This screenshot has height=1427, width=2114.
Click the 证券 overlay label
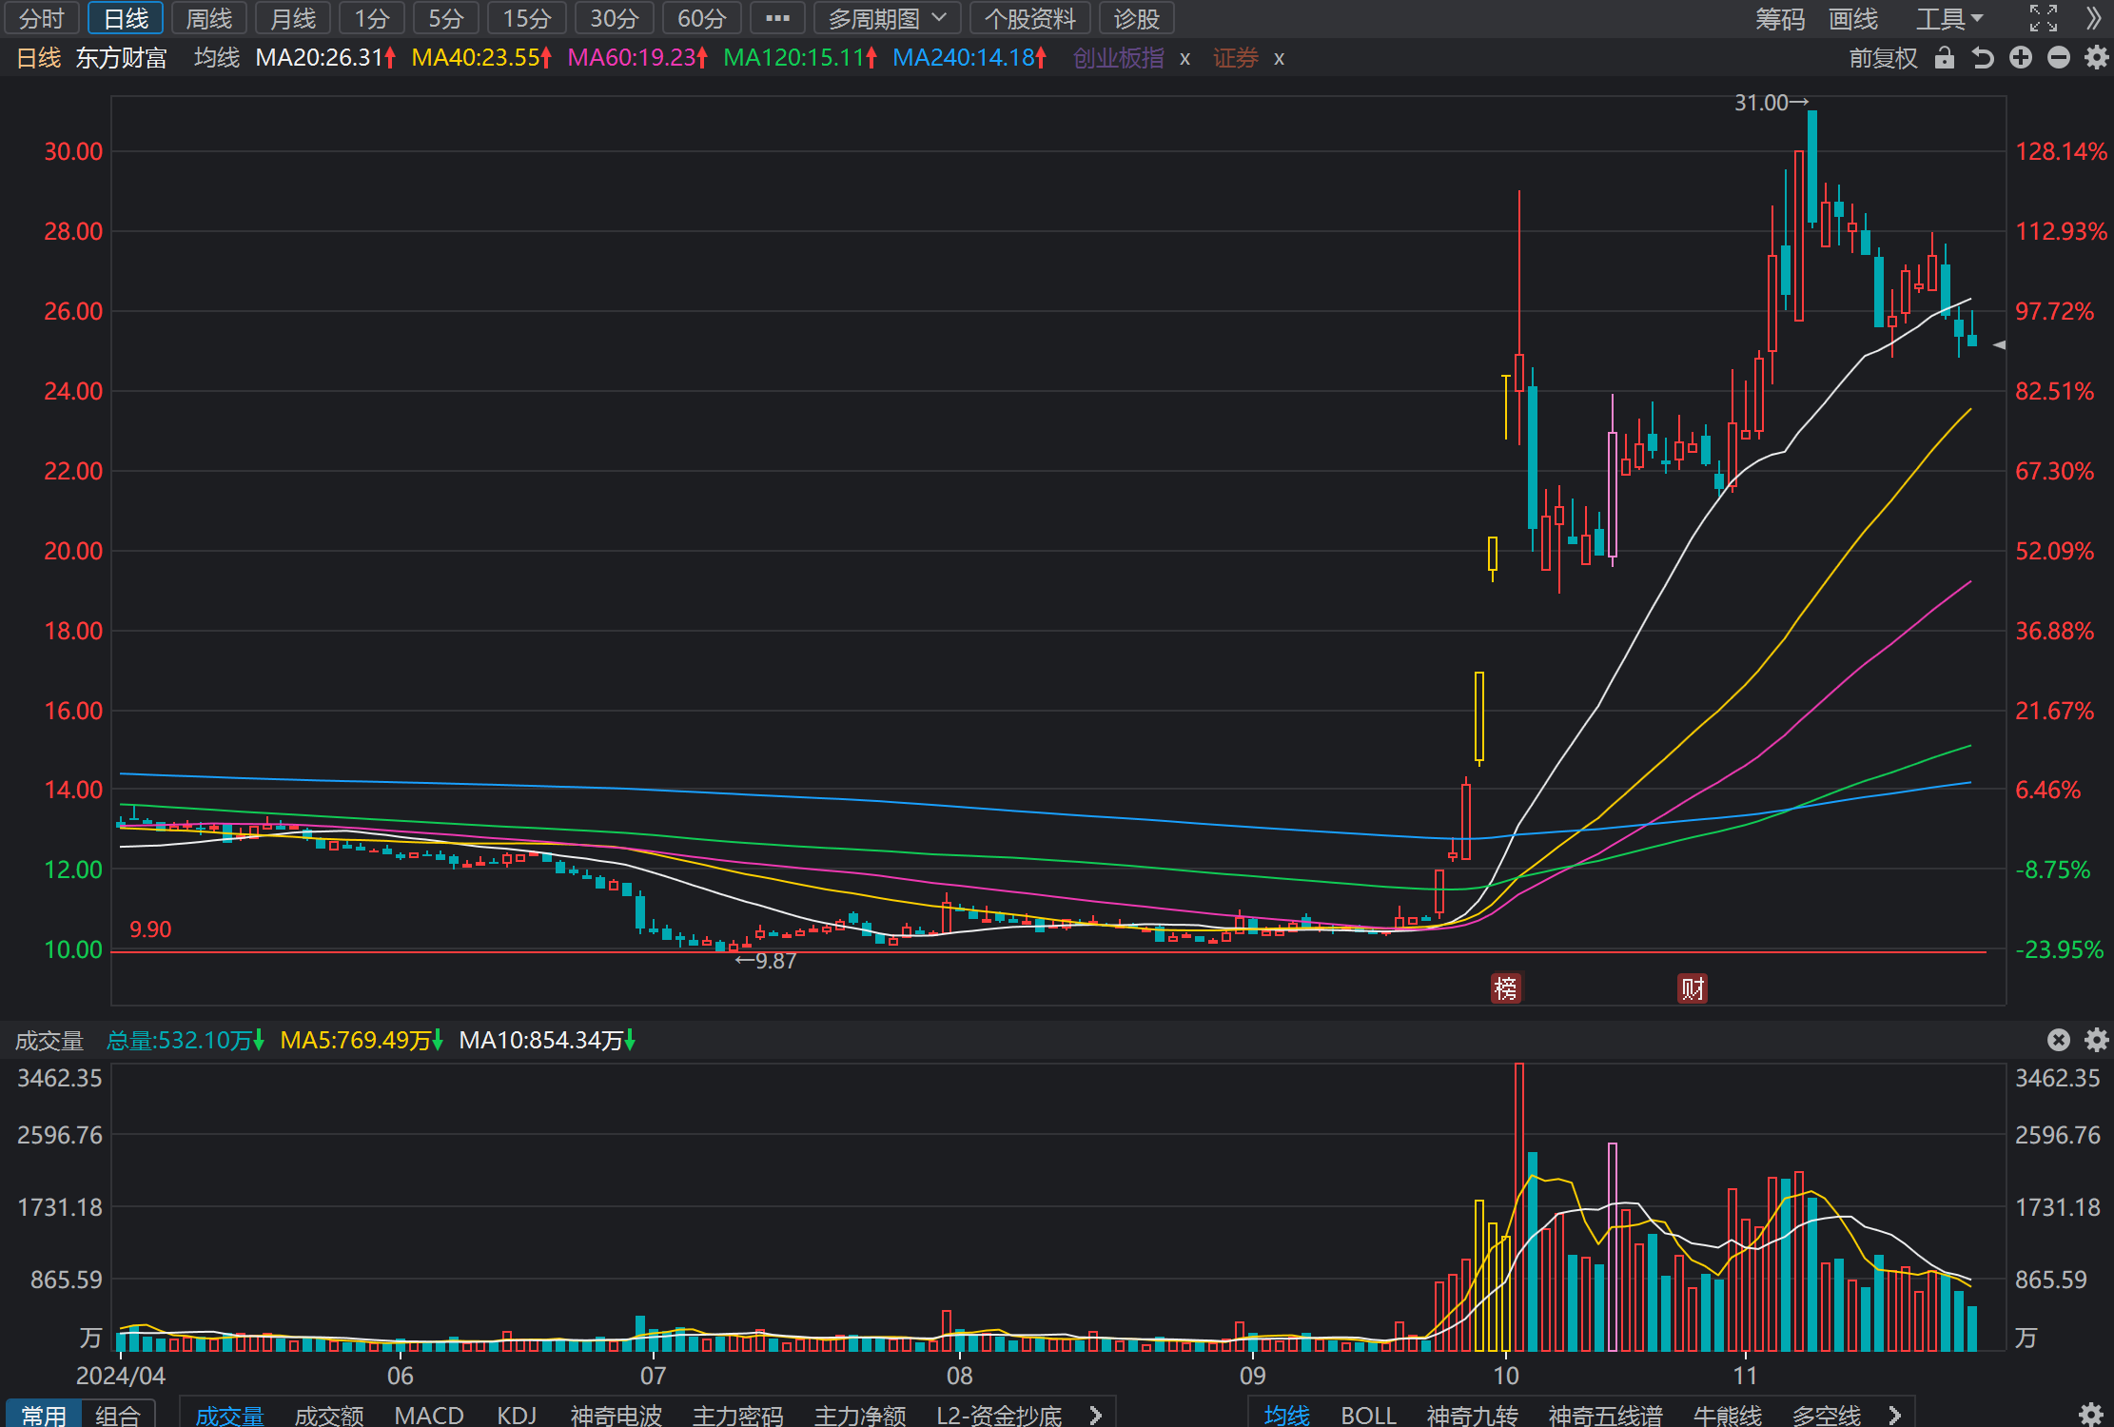1236,58
